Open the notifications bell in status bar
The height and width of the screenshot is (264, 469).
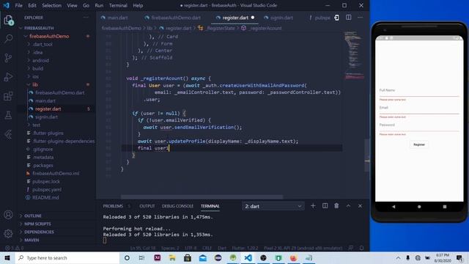tap(361, 248)
